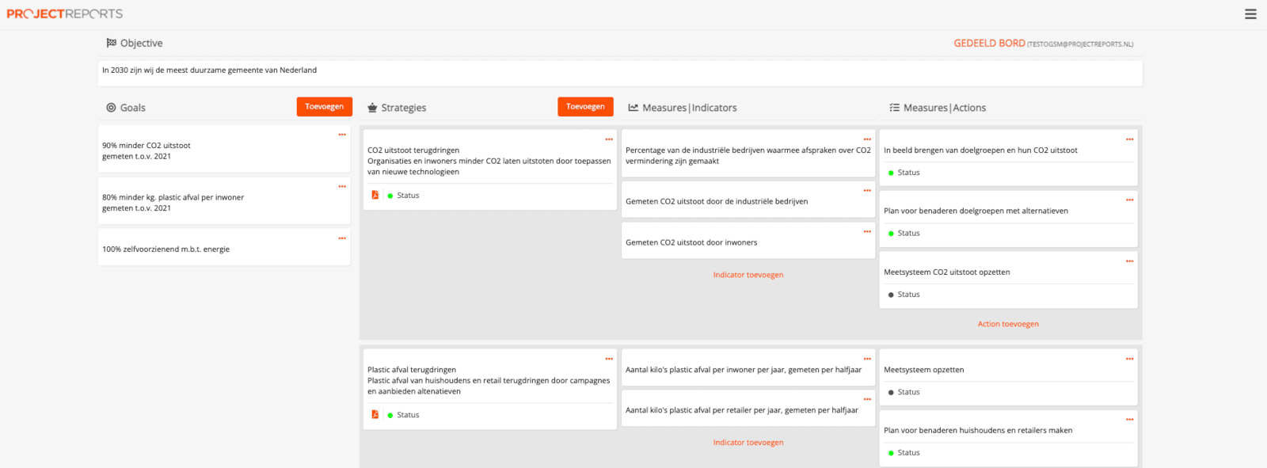Open options for plastic afval per inwoner indicator
The image size is (1267, 468).
click(867, 359)
